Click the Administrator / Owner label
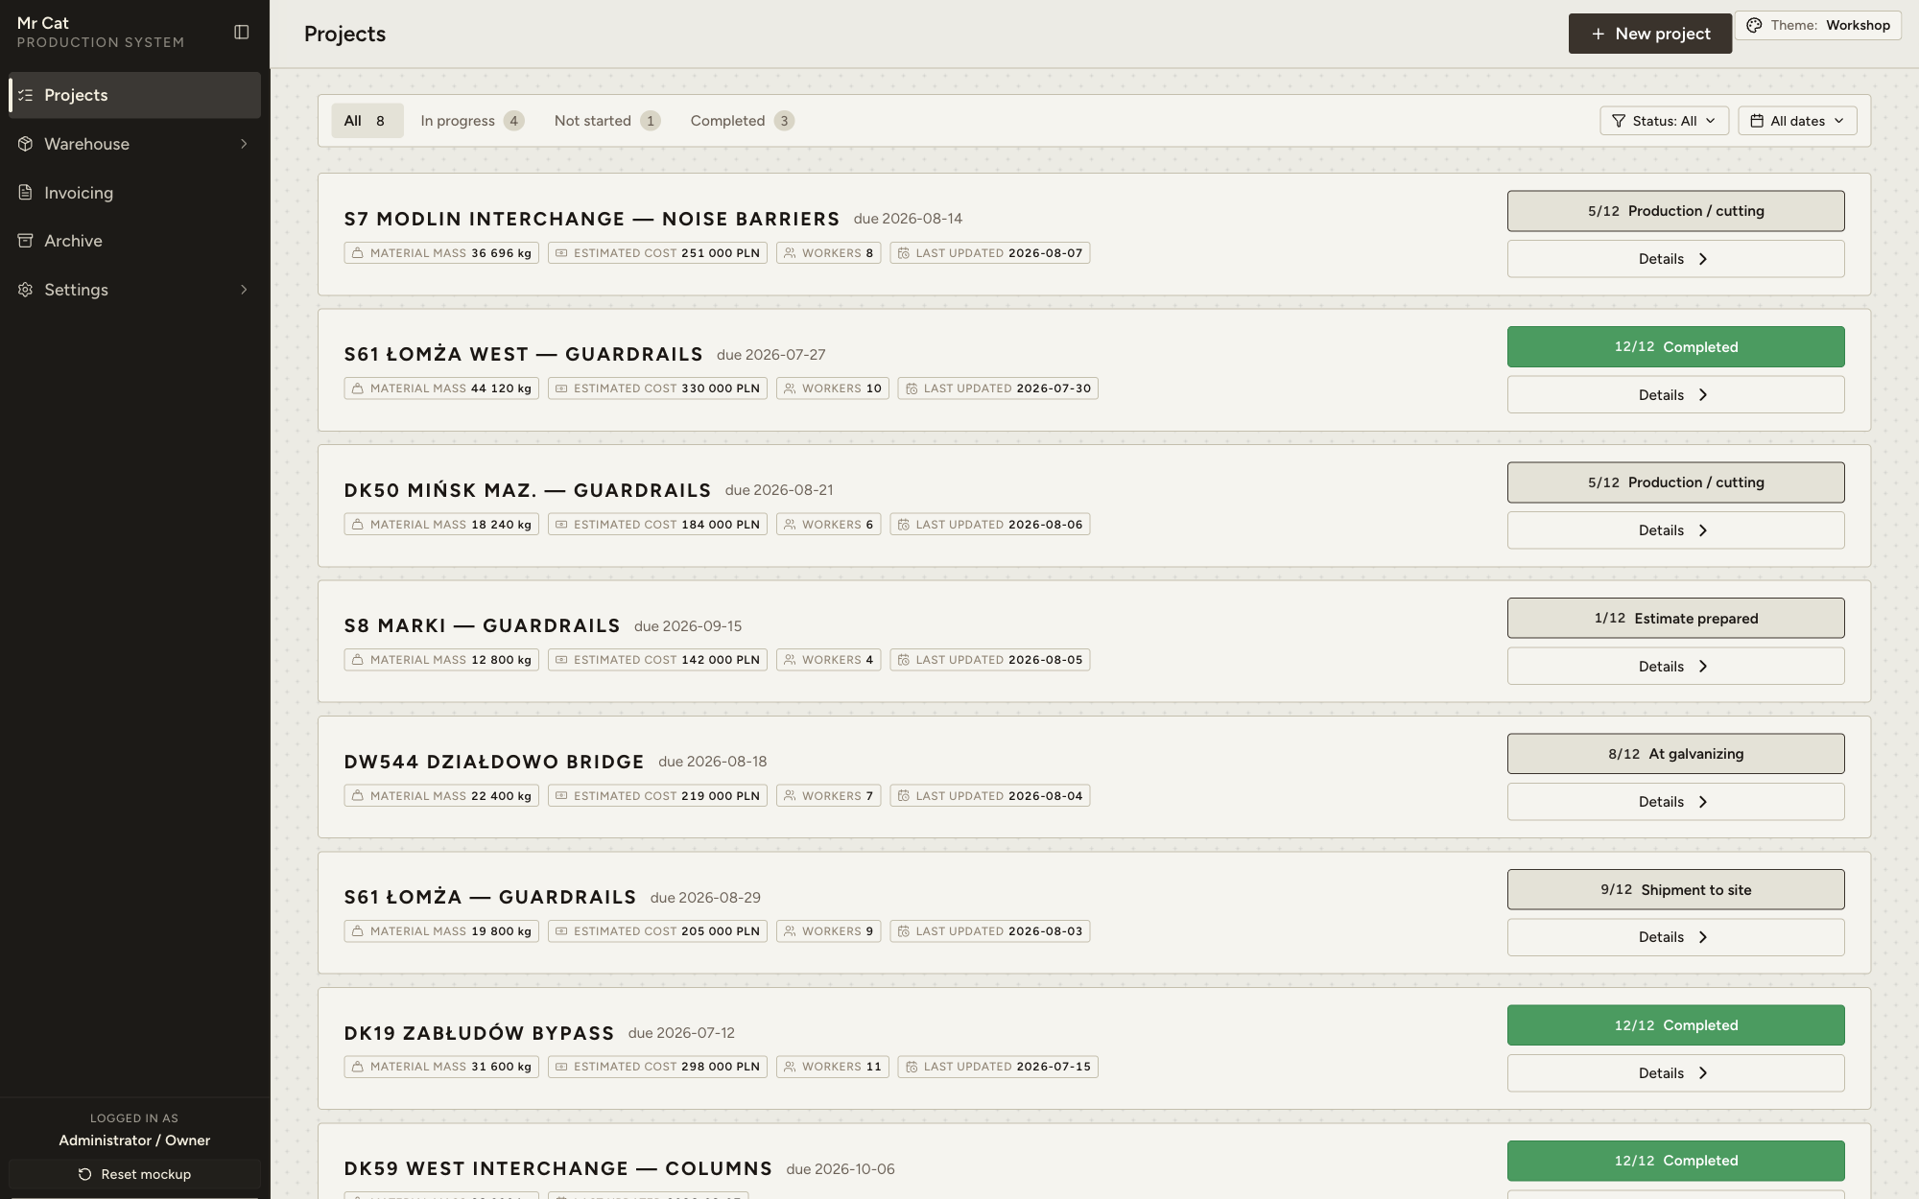1919x1199 pixels. [x=134, y=1140]
